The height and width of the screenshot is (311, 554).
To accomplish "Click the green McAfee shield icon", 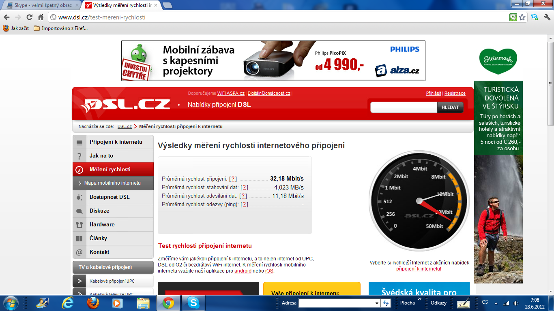I will [x=513, y=17].
